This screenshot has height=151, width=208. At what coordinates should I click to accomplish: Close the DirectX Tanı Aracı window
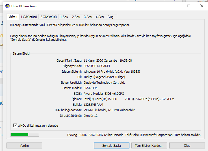pyautogui.click(x=201, y=6)
